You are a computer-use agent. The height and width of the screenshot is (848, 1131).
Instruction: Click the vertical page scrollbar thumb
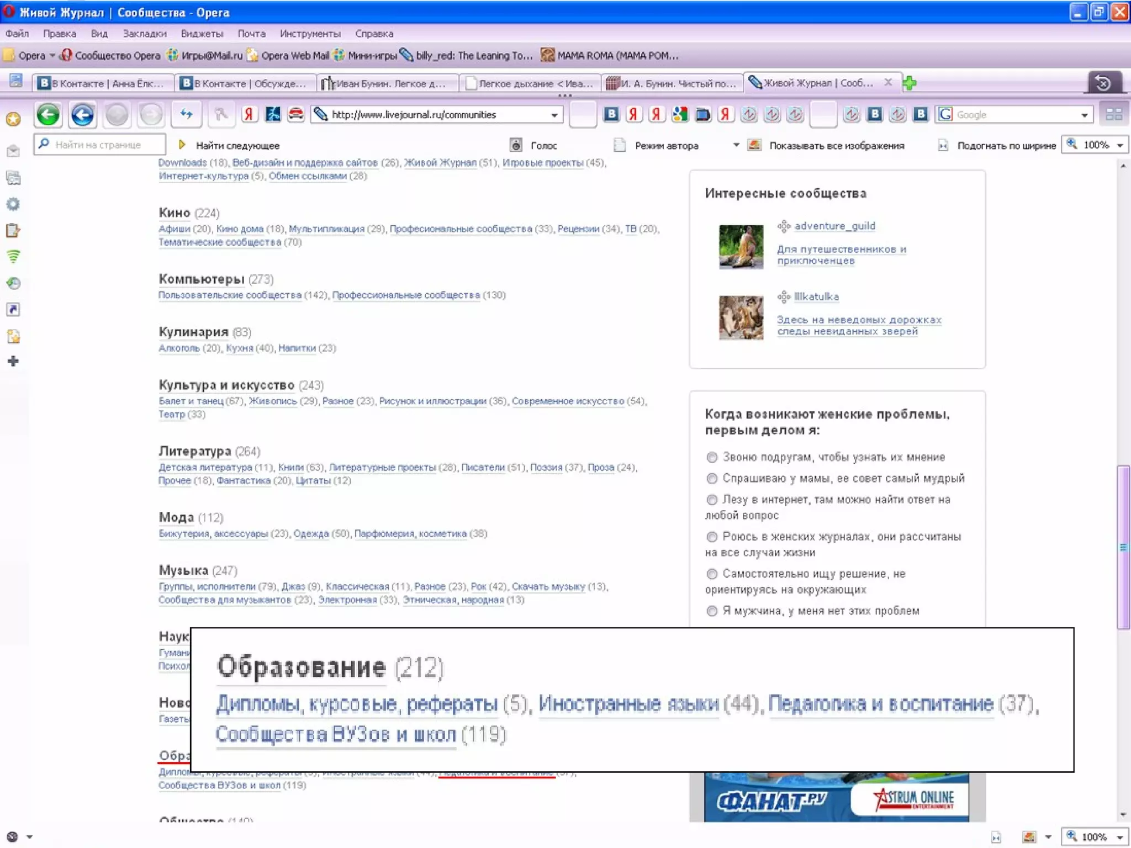1123,547
